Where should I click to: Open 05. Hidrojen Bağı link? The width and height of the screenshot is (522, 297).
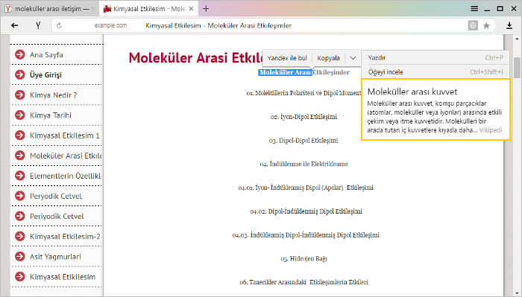(x=304, y=258)
